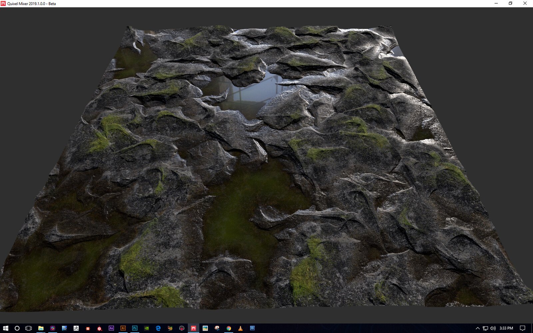
Task: Open File Explorer from the taskbar
Action: tap(41, 328)
